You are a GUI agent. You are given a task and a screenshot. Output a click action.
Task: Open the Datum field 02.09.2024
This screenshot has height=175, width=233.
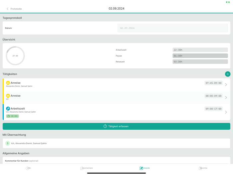tap(173, 28)
